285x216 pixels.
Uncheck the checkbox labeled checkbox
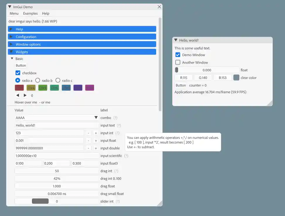click(x=18, y=73)
